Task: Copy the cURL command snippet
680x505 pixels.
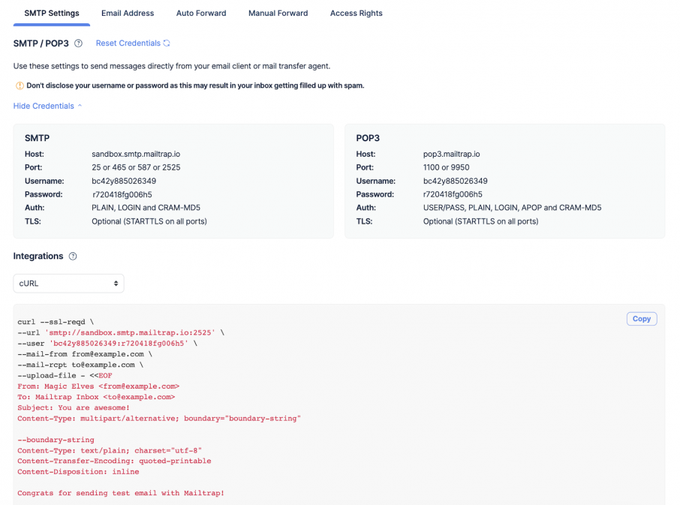Action: 642,318
